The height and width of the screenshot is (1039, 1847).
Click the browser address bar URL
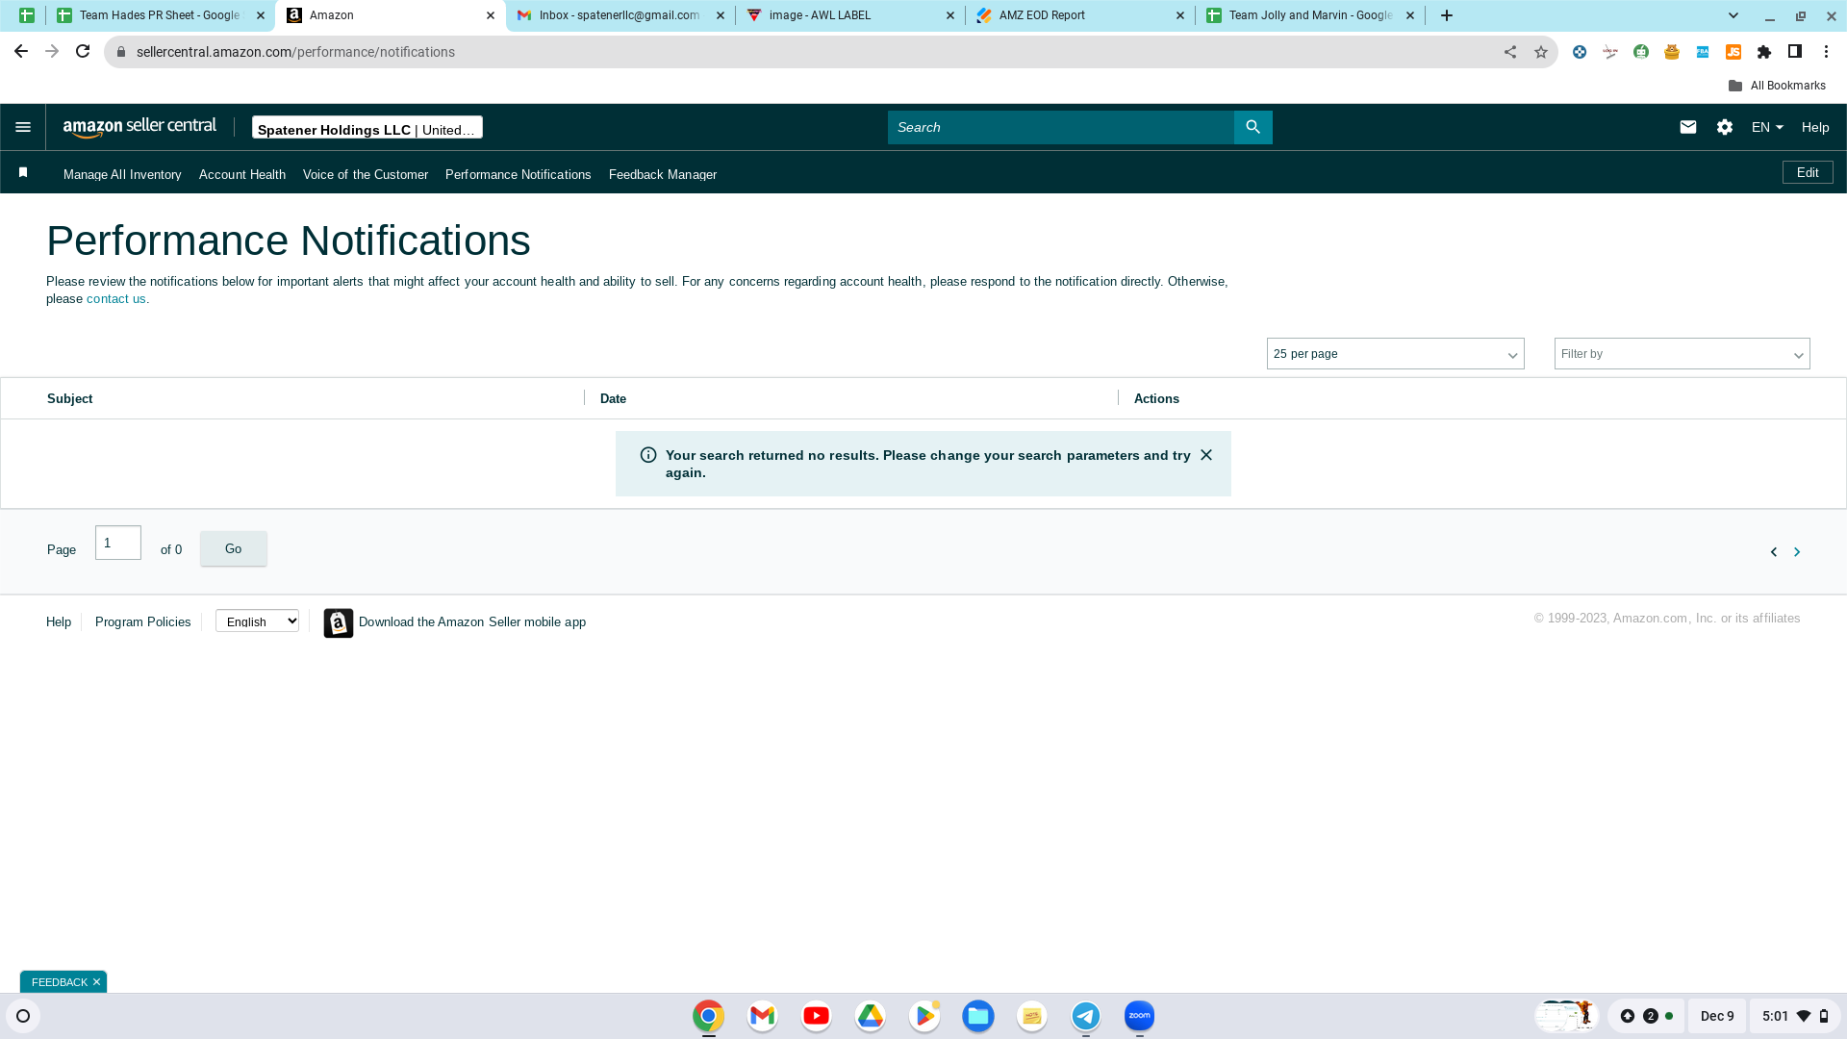coord(295,52)
